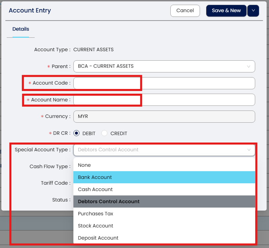
Task: Switch to the Details tab
Action: coord(21,29)
